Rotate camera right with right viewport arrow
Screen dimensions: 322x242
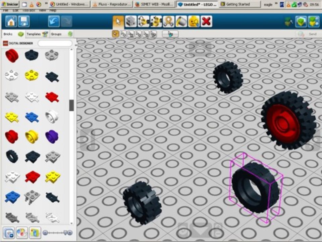pyautogui.click(x=314, y=141)
